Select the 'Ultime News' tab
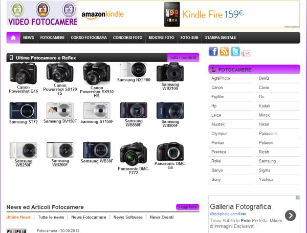 [18, 217]
